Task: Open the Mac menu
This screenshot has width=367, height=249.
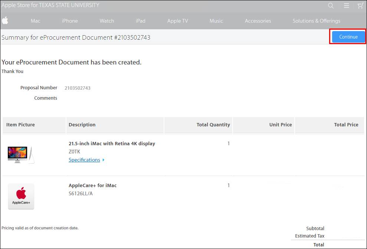Action: (35, 21)
